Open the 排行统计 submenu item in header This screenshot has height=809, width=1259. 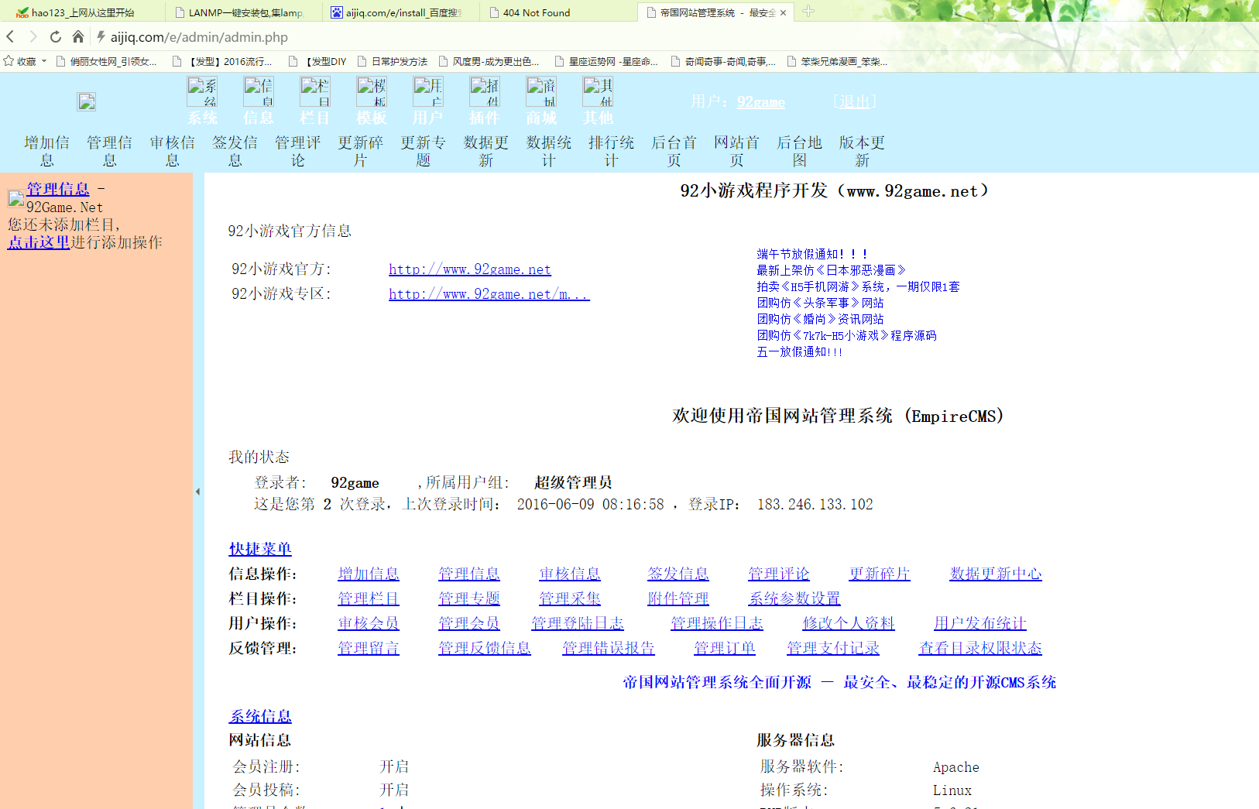coord(611,151)
